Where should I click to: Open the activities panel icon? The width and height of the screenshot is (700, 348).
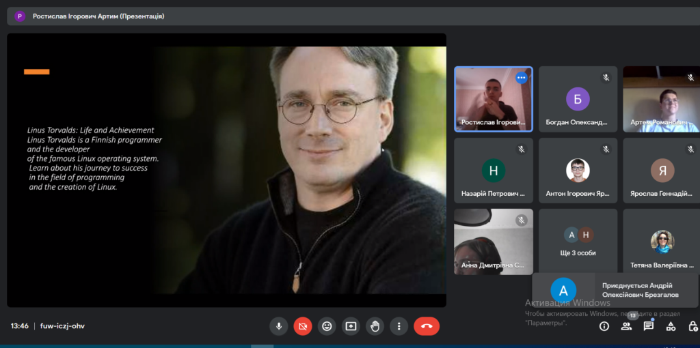(x=671, y=326)
